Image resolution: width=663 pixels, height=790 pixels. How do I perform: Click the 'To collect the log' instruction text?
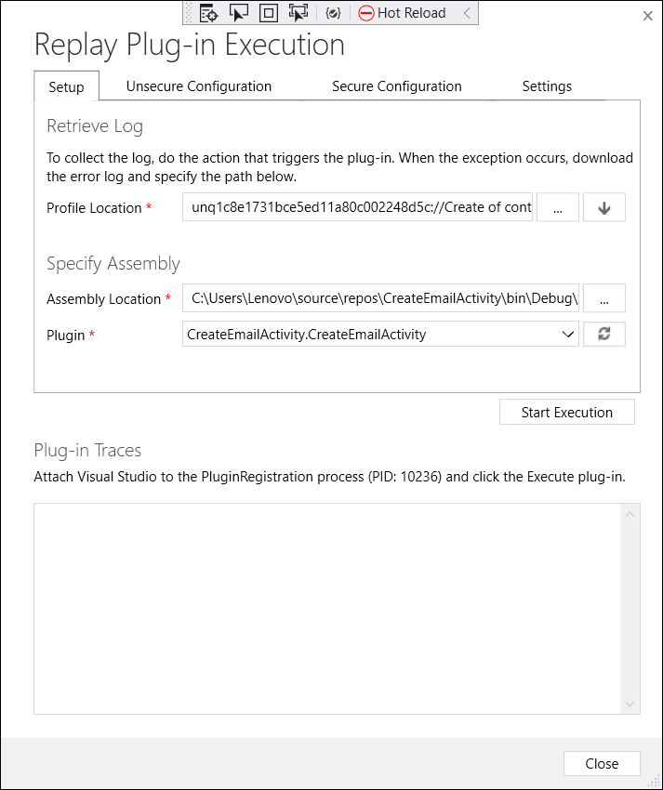click(x=339, y=167)
